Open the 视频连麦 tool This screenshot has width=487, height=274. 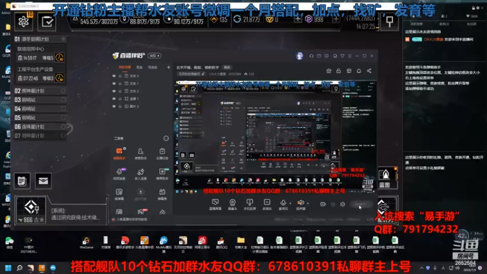pos(119,174)
